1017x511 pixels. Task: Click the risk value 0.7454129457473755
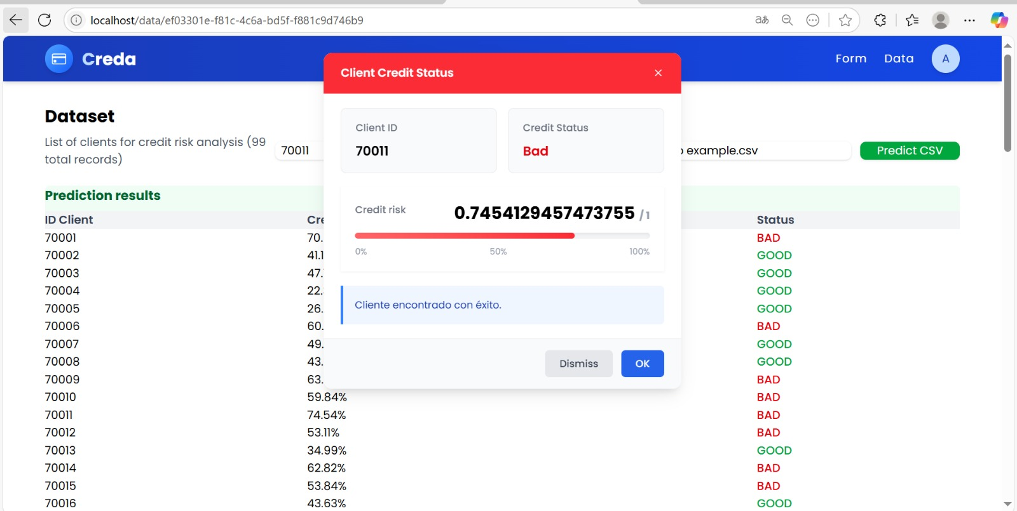(x=544, y=213)
